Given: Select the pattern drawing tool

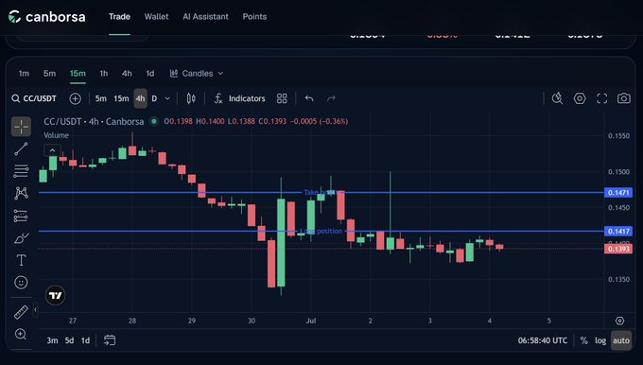Looking at the screenshot, I should 21,193.
